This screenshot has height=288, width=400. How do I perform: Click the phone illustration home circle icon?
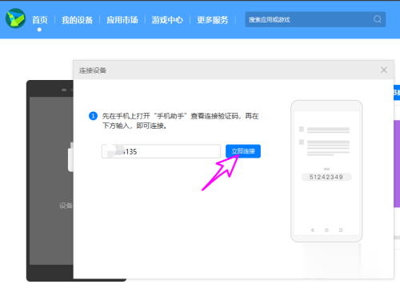[x=326, y=230]
